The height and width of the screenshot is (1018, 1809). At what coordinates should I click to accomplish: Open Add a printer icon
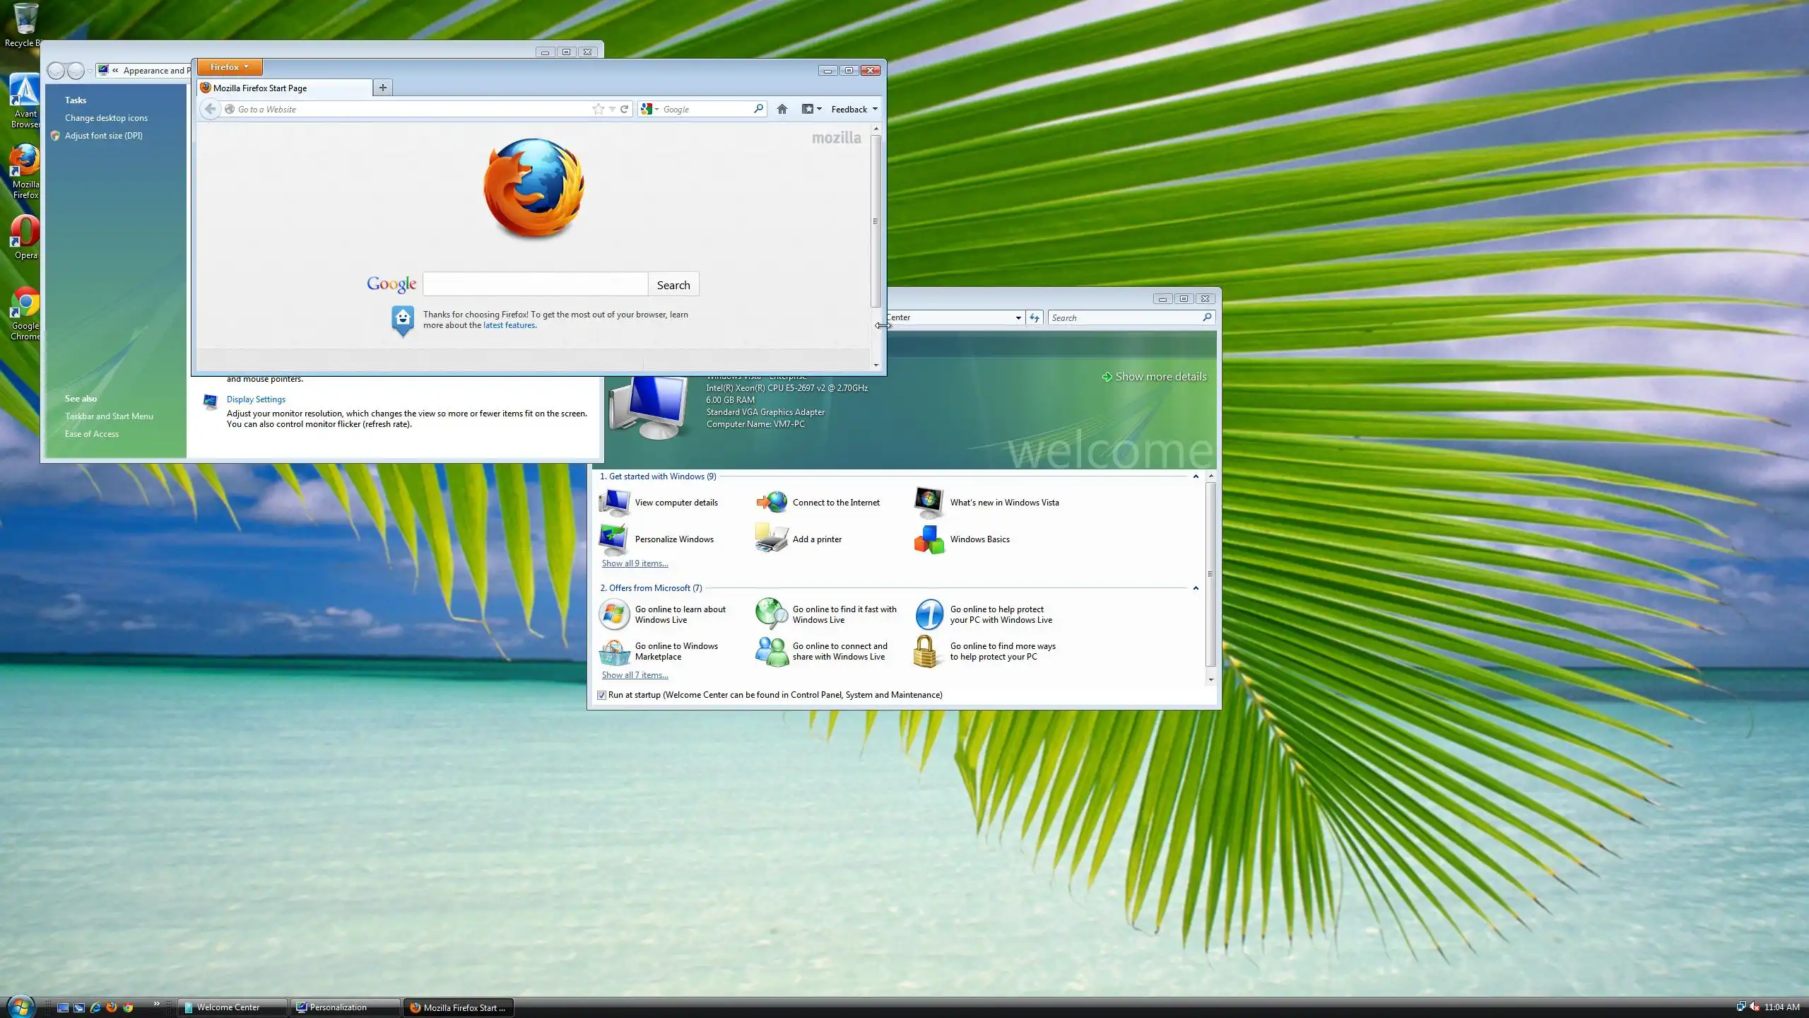(x=771, y=539)
